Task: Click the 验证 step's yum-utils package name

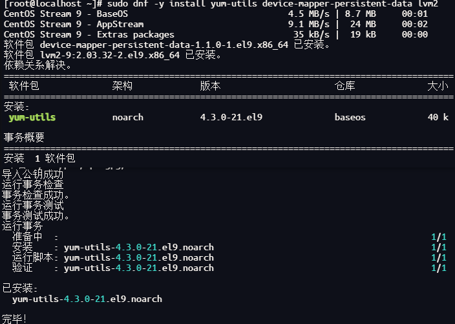Action: [139, 268]
